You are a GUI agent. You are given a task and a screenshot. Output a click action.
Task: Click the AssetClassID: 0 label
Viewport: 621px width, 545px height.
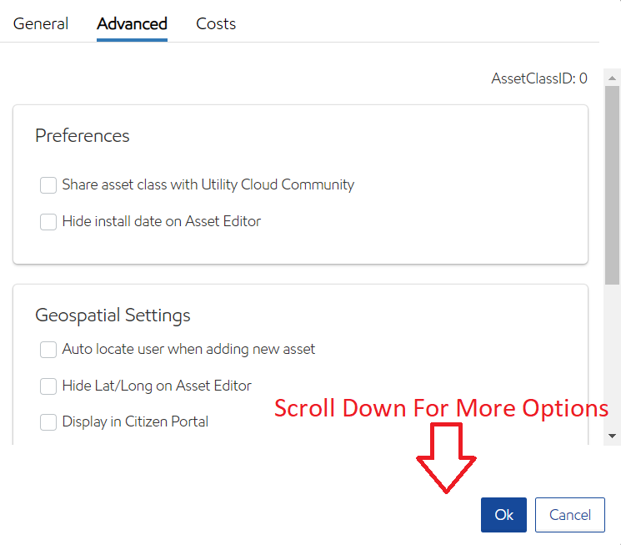(538, 78)
